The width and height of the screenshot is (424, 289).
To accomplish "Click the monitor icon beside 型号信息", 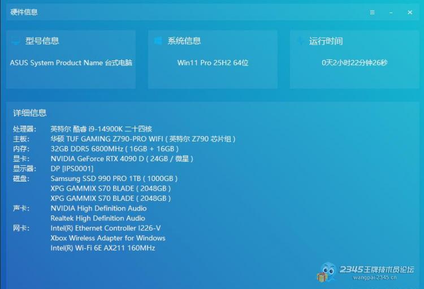I will 16,41.
